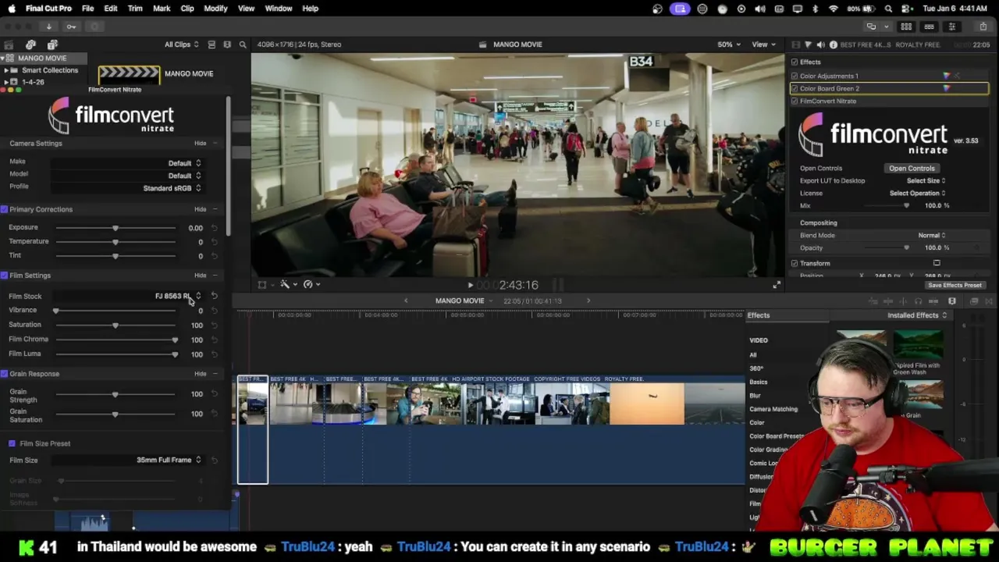Open Color Adjustments 1 color wheel icon
The height and width of the screenshot is (562, 999).
(947, 76)
